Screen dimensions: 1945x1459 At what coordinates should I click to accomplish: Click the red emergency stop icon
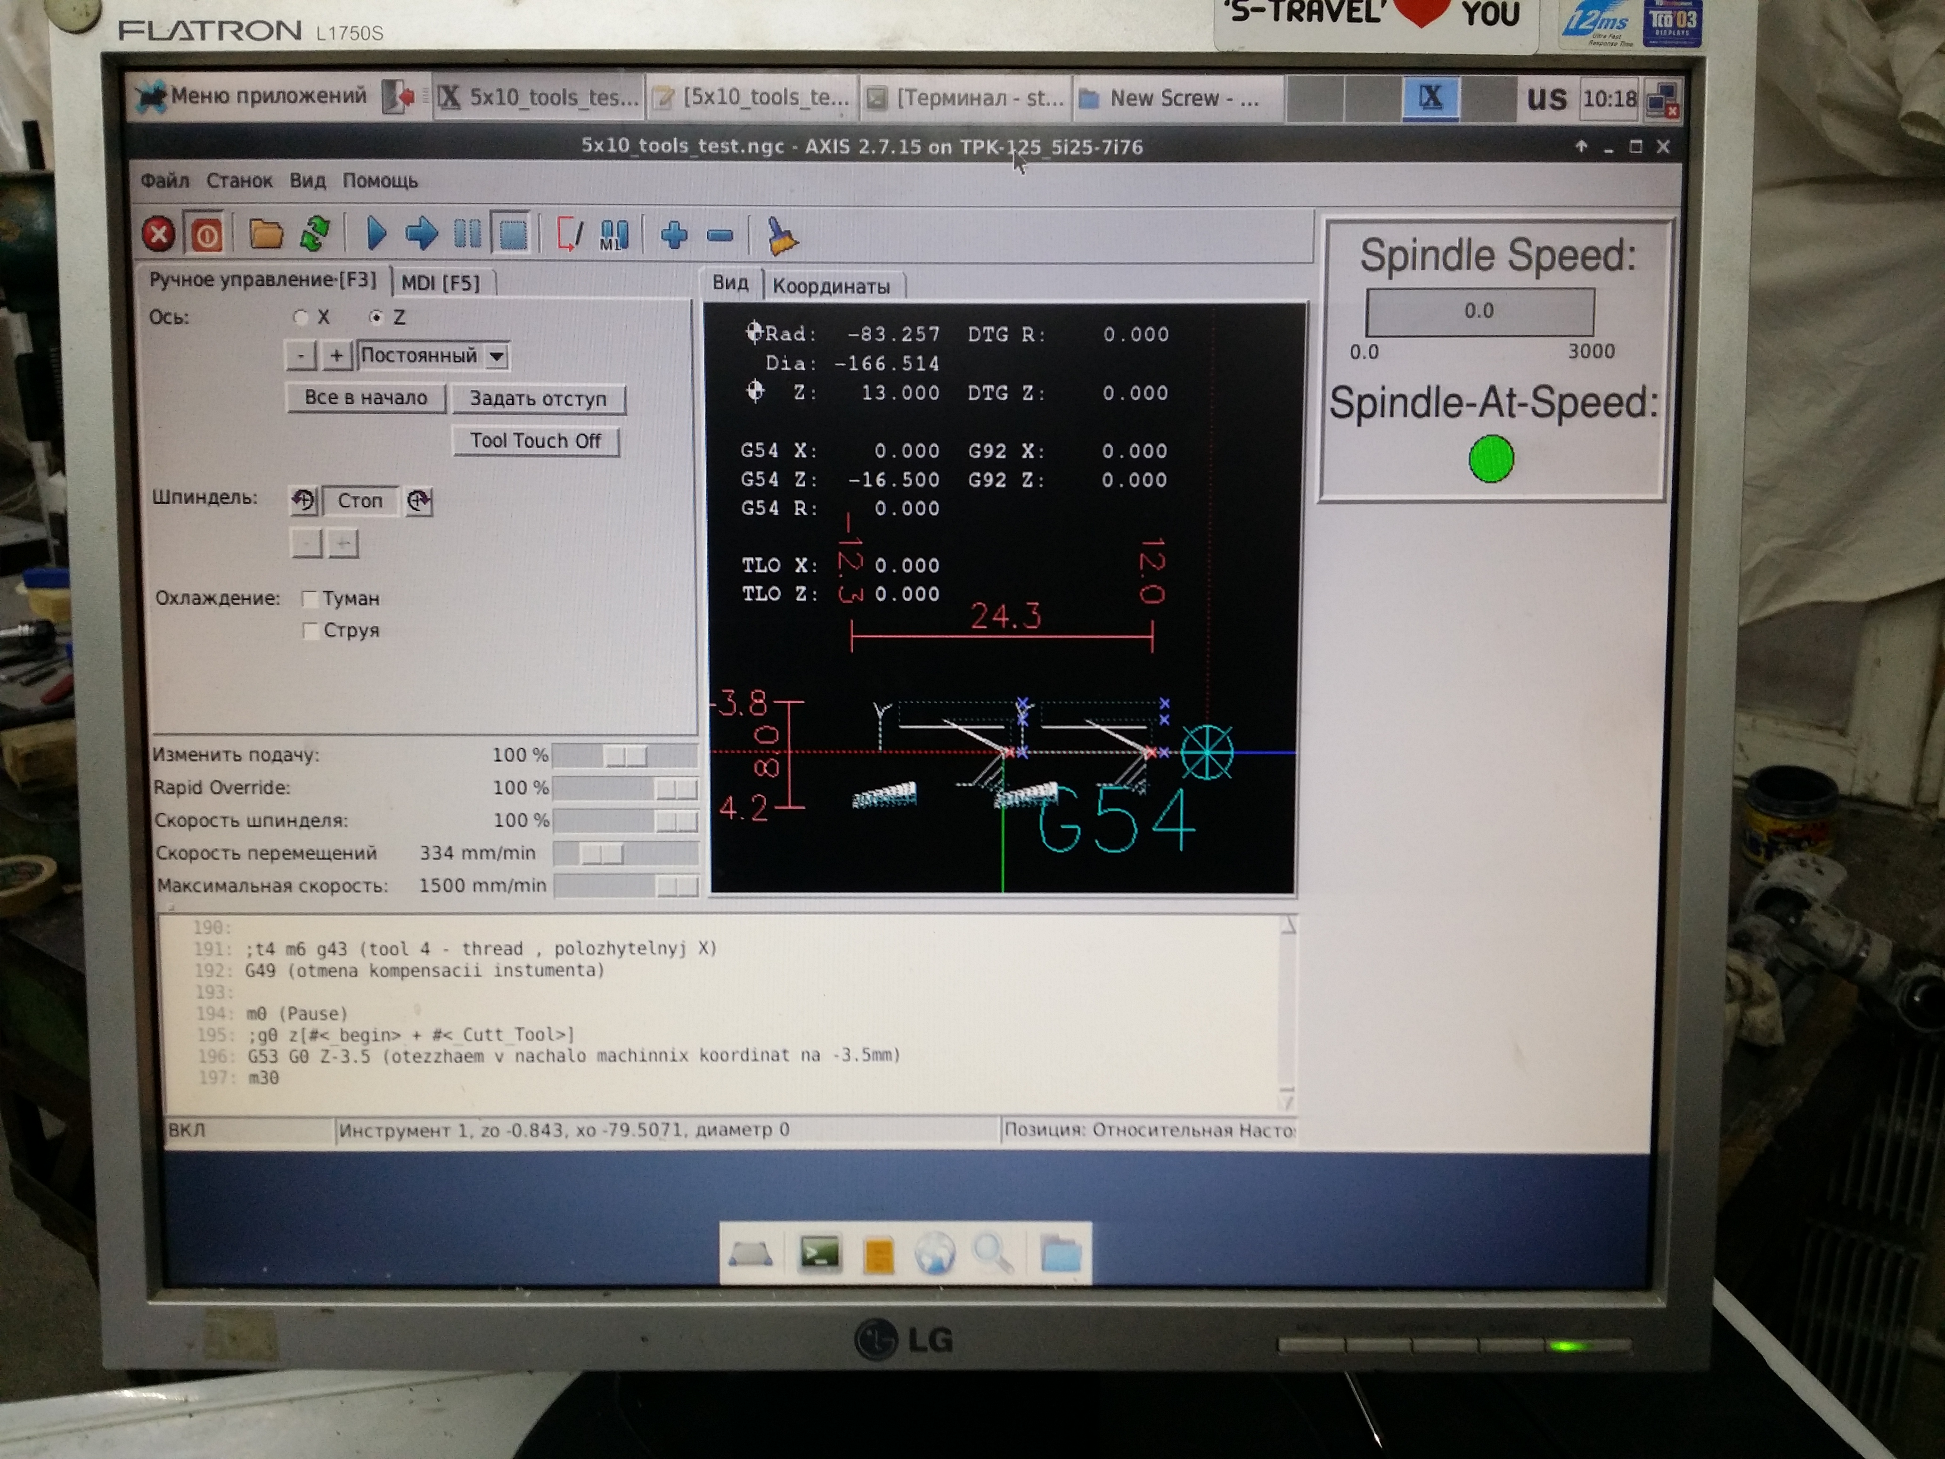158,235
